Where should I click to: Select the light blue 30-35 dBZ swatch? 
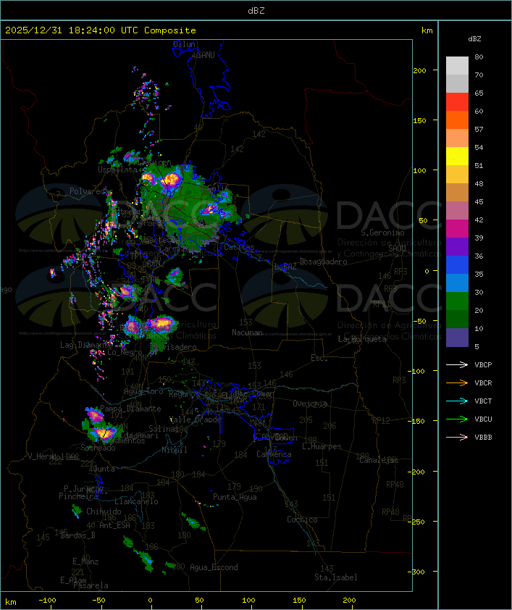tap(457, 283)
